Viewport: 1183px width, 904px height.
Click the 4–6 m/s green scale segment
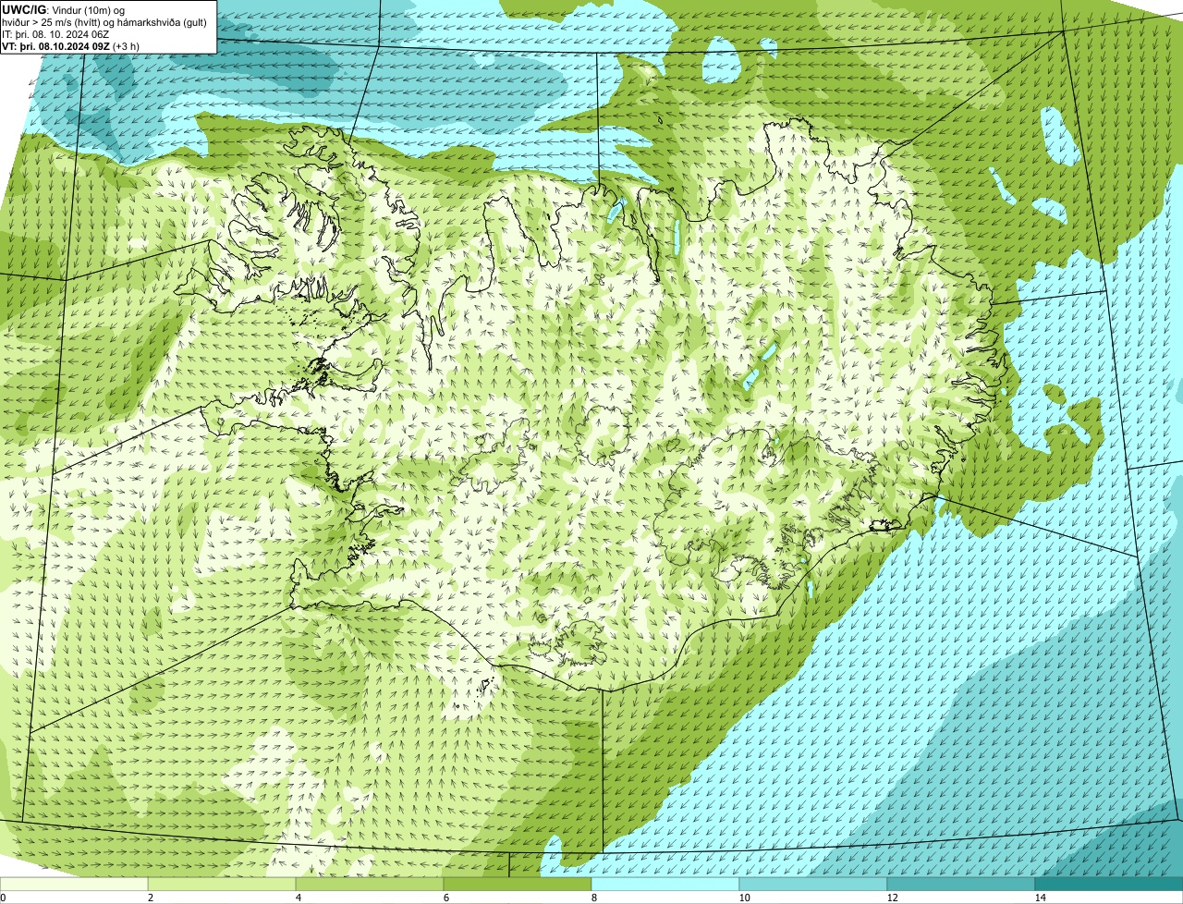pos(370,885)
